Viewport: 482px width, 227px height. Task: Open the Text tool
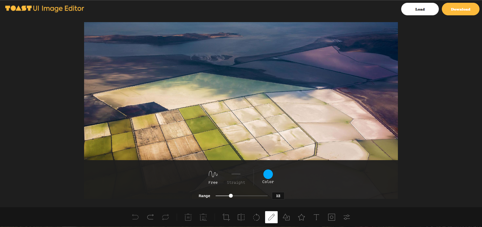click(317, 217)
